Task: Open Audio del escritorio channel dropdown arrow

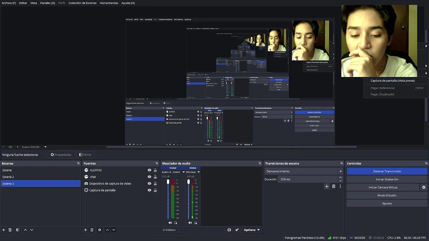Action: pyautogui.click(x=183, y=172)
